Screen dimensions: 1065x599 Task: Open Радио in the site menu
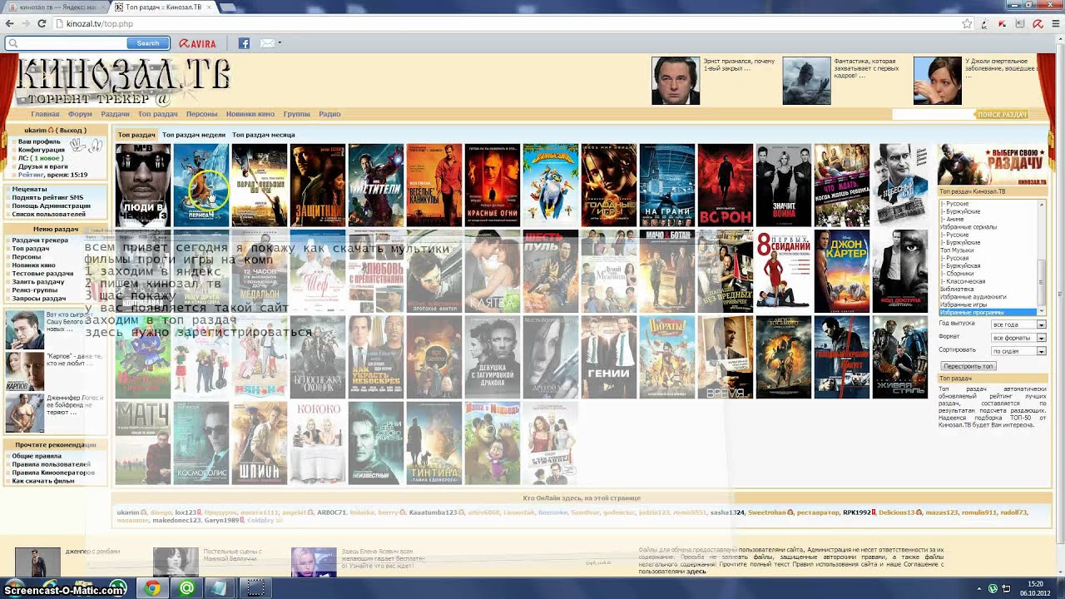pos(329,114)
